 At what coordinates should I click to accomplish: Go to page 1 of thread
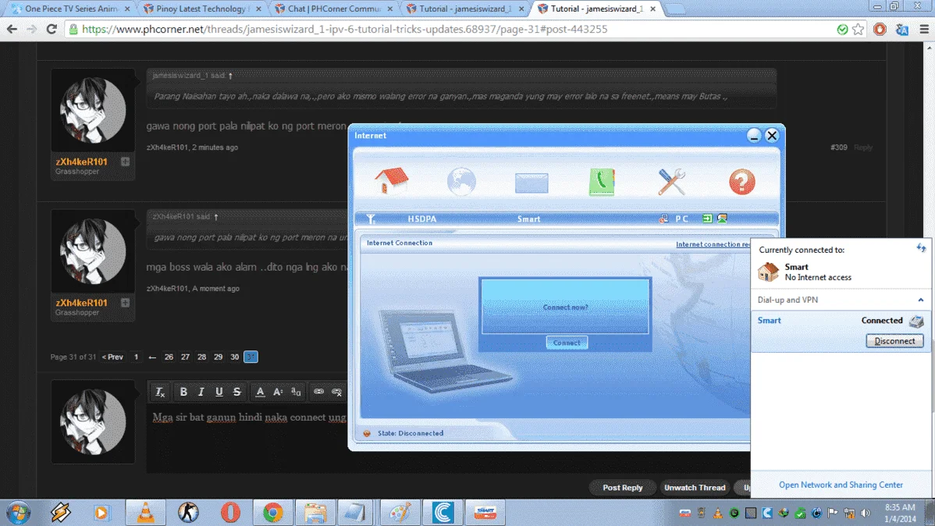(x=136, y=357)
